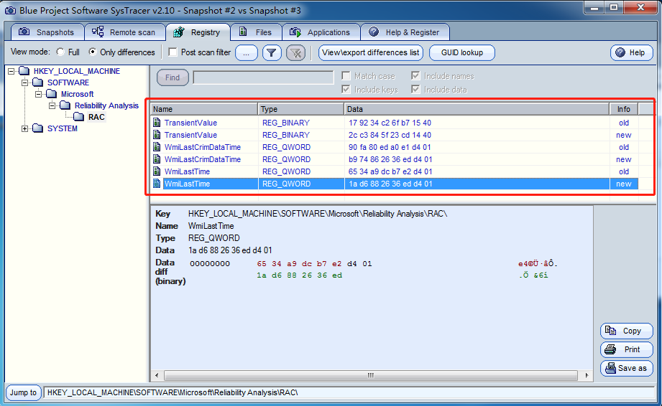Enable Post scan filter checkbox
The width and height of the screenshot is (662, 406).
tap(173, 52)
